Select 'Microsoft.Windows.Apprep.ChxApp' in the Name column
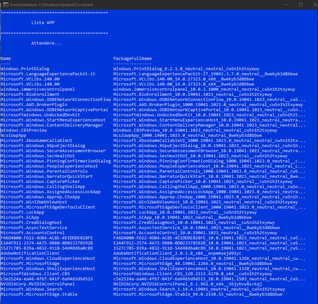Screen dimensions: 318x304 40,197
